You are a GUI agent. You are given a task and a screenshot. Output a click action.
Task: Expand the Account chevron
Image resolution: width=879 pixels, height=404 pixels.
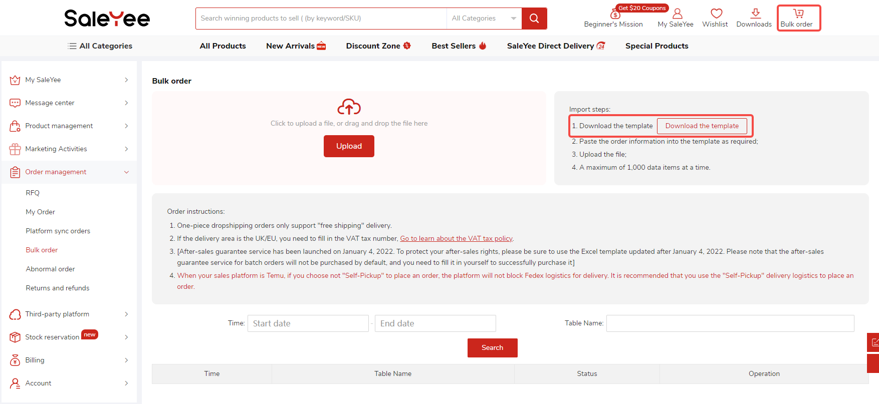126,383
